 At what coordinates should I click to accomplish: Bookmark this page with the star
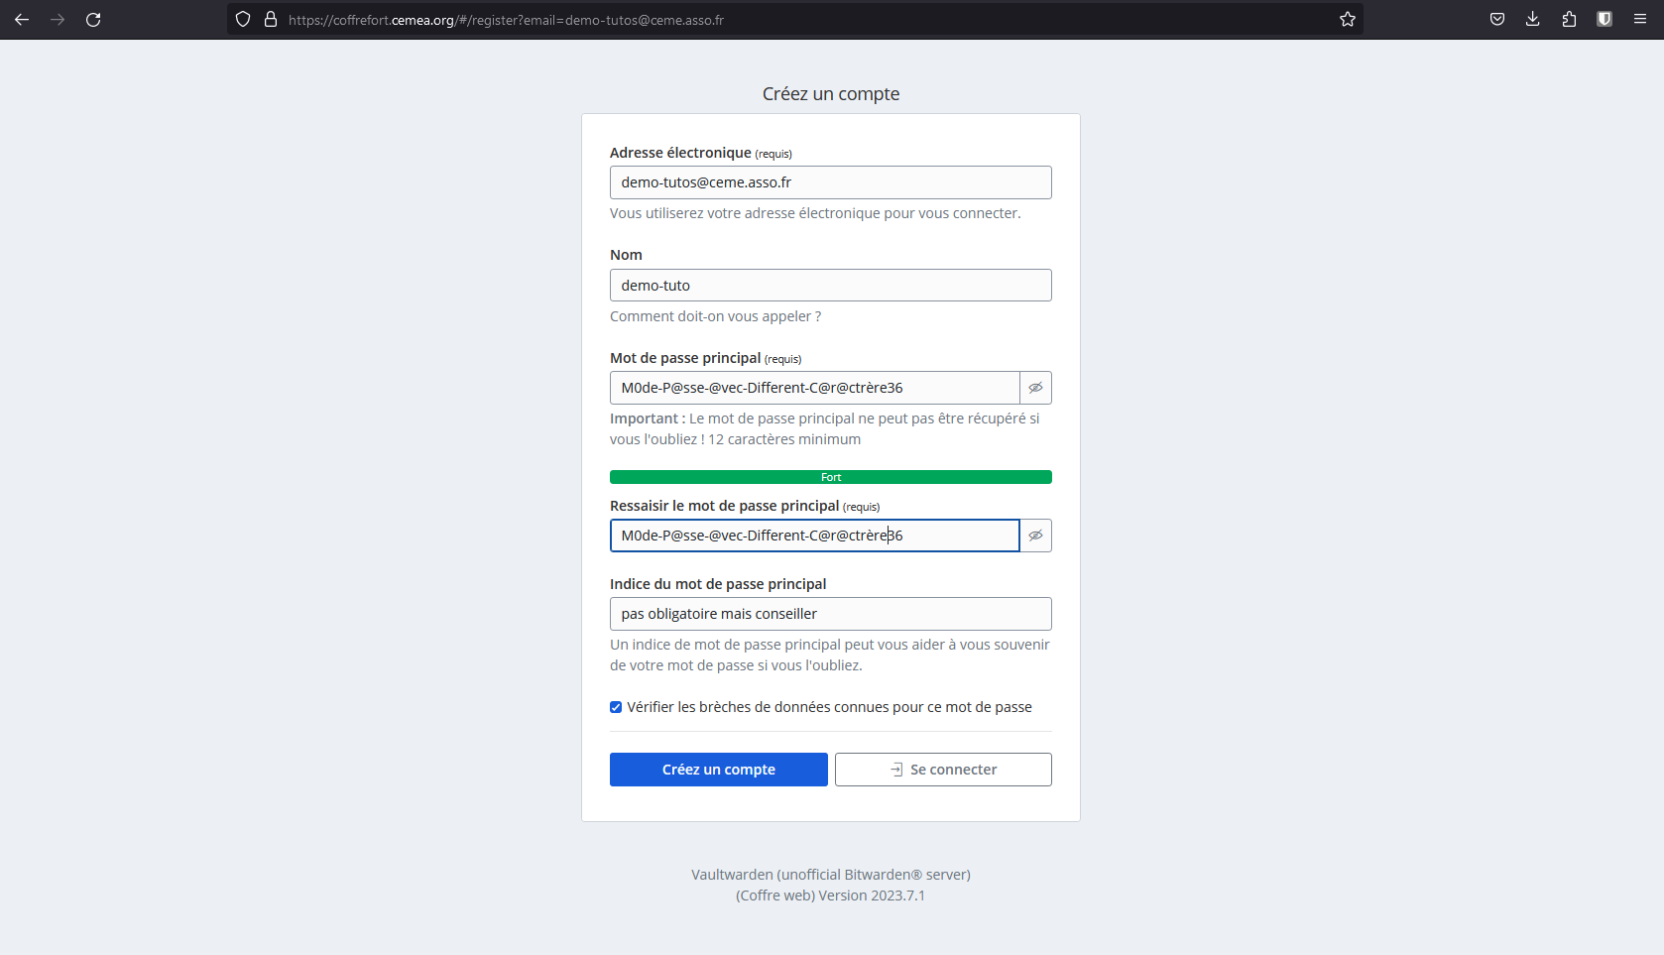pyautogui.click(x=1347, y=19)
